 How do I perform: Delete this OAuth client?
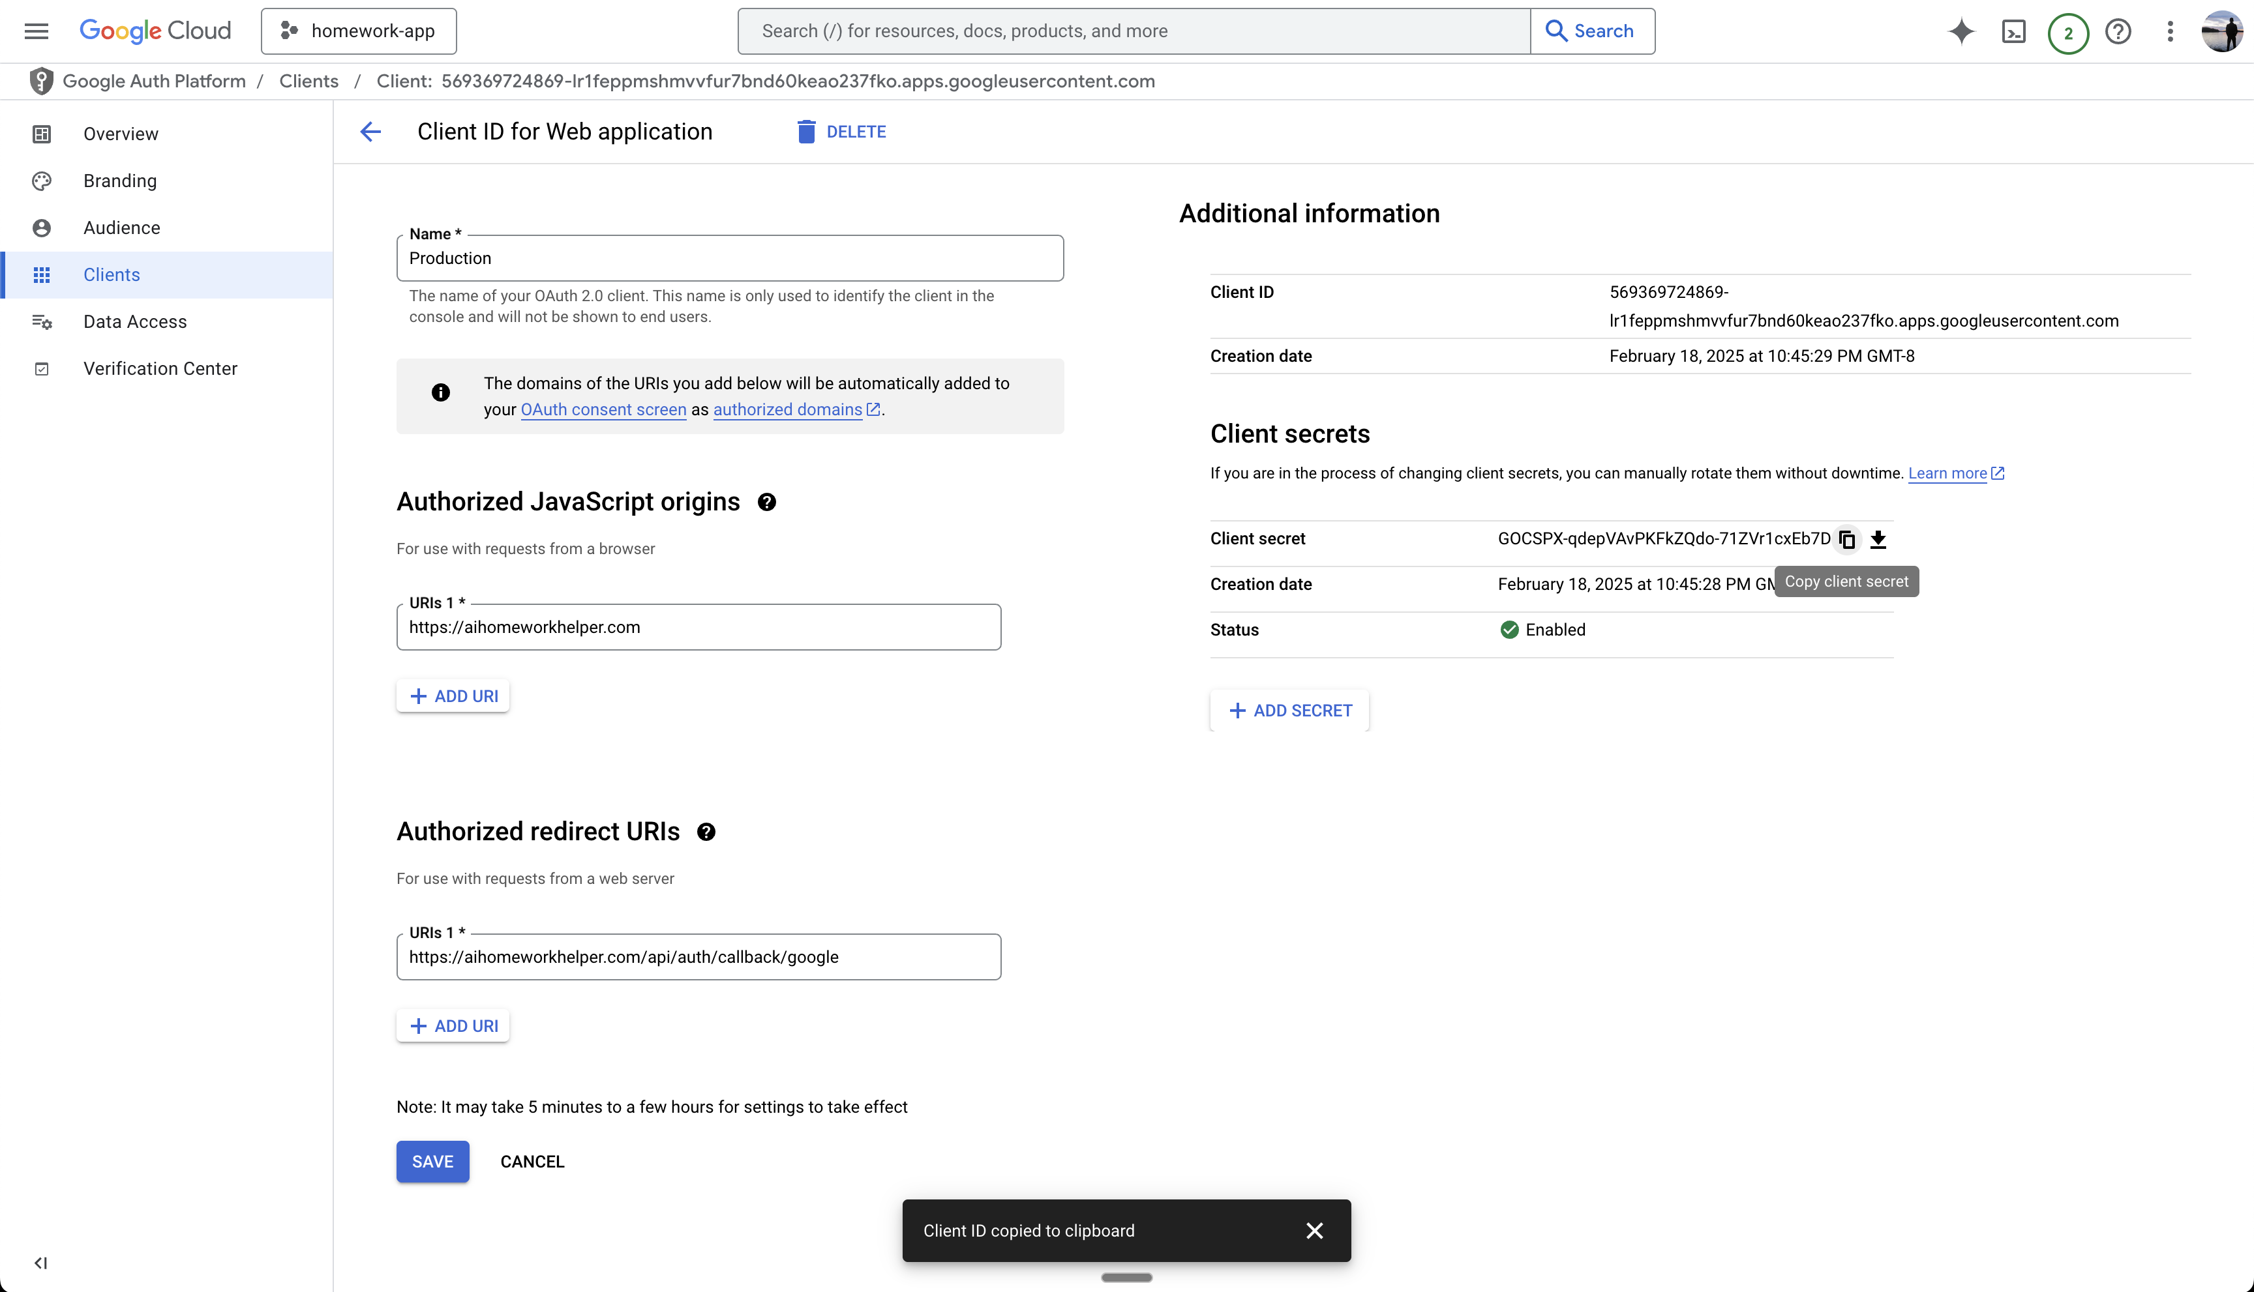(841, 131)
